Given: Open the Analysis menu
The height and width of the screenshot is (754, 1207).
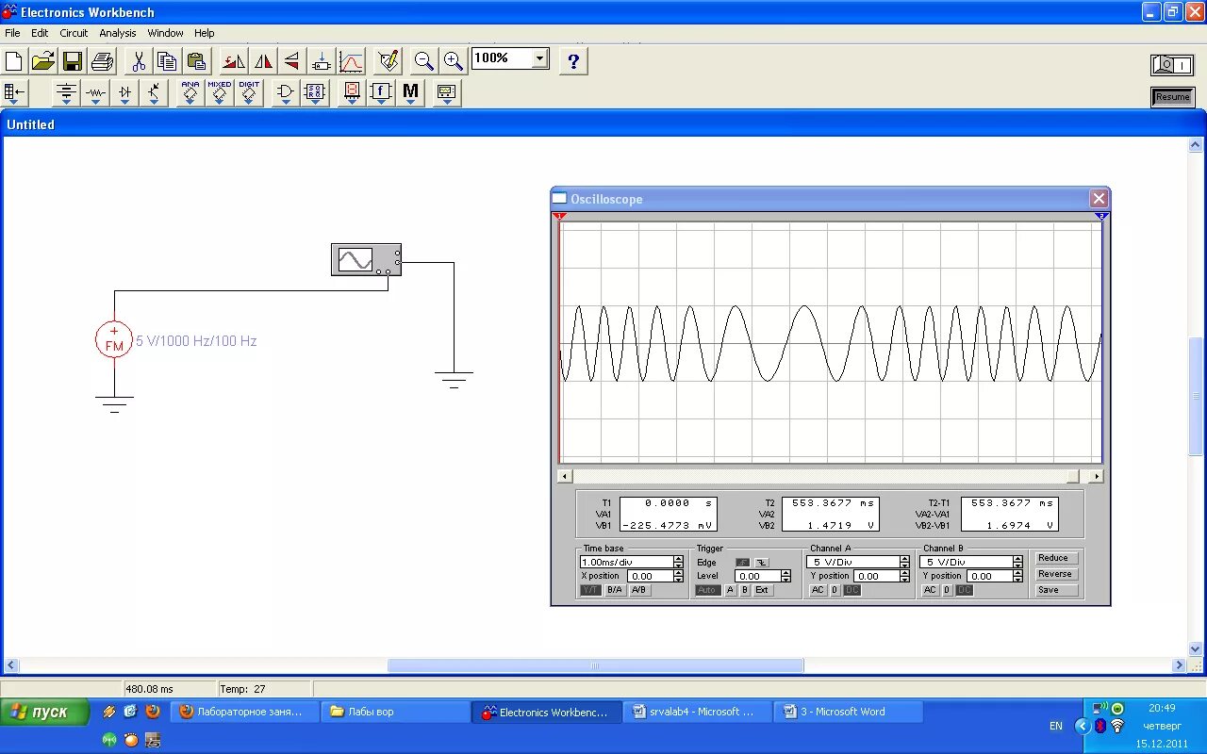Looking at the screenshot, I should (x=118, y=33).
